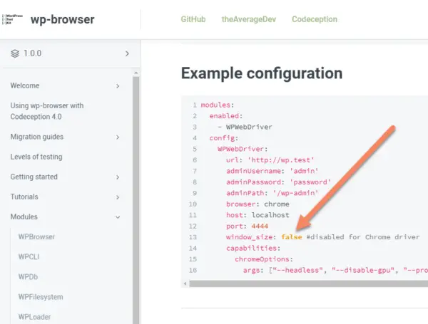Open theAverageDev header link
The image size is (428, 324).
pos(249,19)
